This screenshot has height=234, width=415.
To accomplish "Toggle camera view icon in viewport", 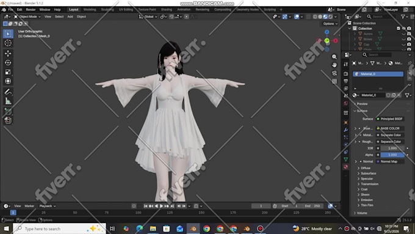I will coord(334,73).
